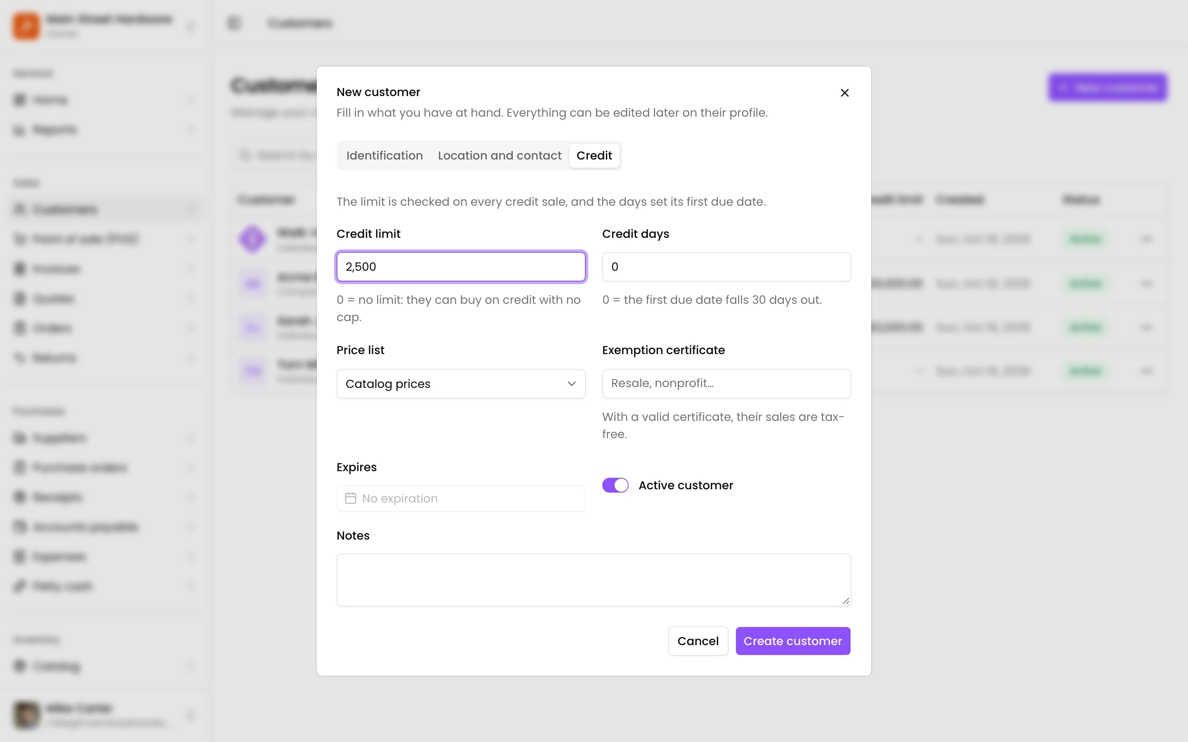Viewport: 1188px width, 742px height.
Task: Click the Catalog prices chevron arrow
Action: (571, 384)
